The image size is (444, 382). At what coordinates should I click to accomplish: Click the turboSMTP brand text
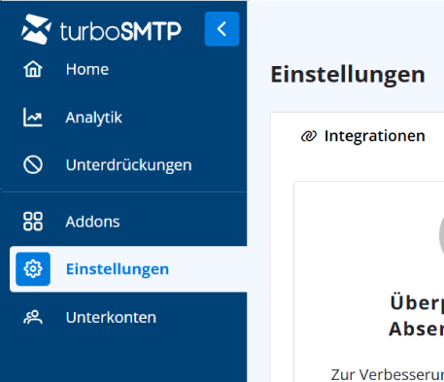coord(120,31)
